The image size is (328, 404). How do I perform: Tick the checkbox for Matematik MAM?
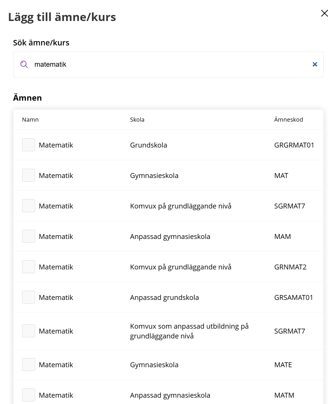point(28,236)
